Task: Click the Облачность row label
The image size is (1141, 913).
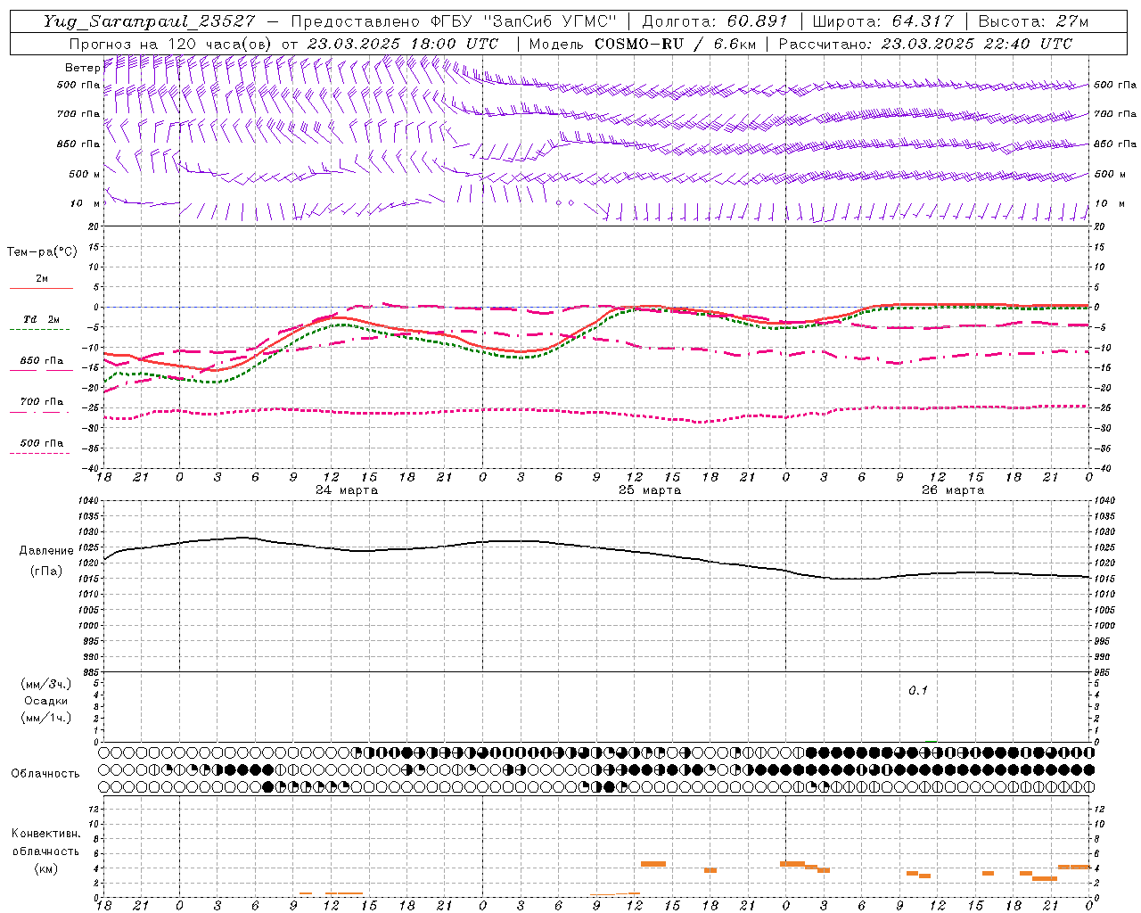Action: (45, 773)
